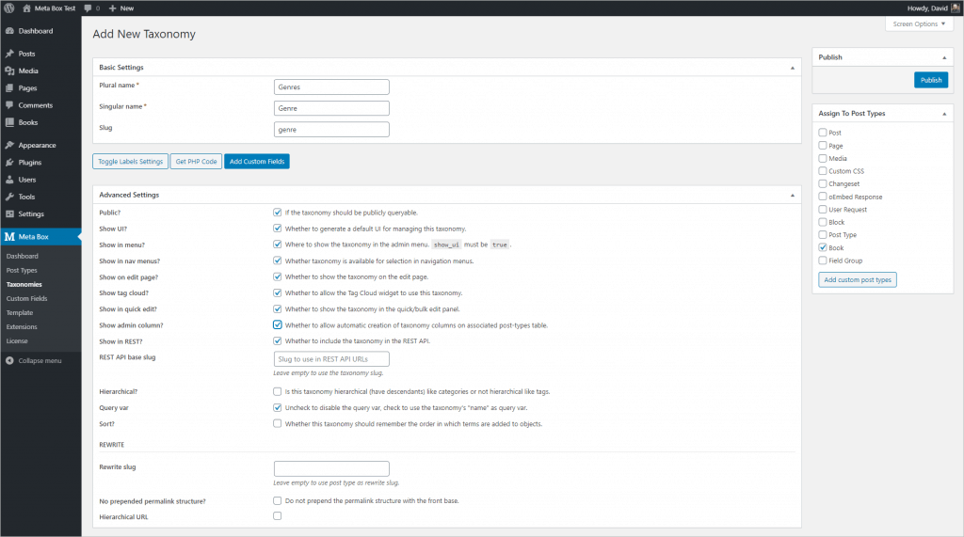Click the comments bubble icon in admin bar

coord(88,8)
